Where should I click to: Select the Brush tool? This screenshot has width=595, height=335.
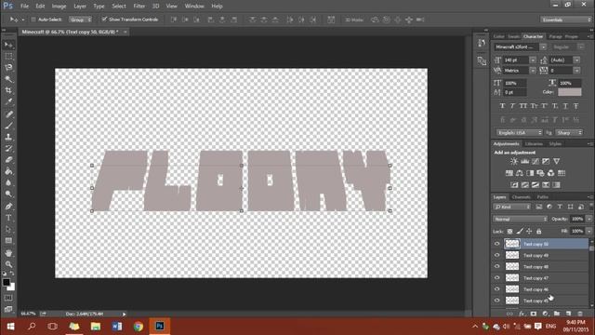click(8, 126)
